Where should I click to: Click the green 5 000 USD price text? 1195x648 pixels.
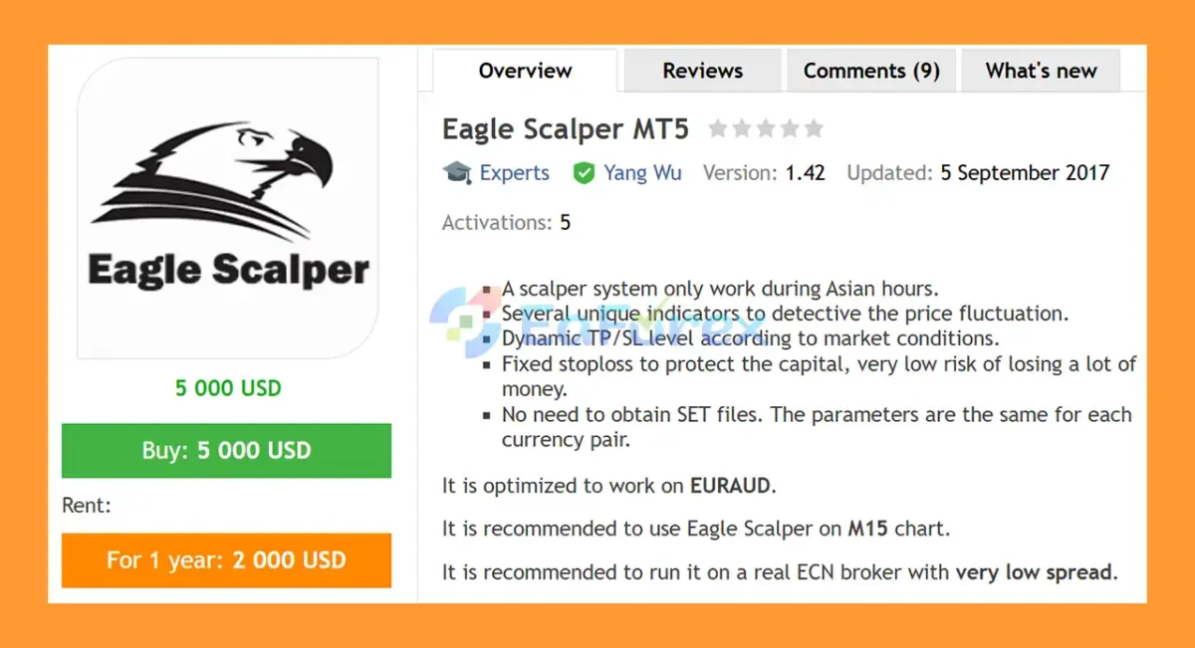228,388
